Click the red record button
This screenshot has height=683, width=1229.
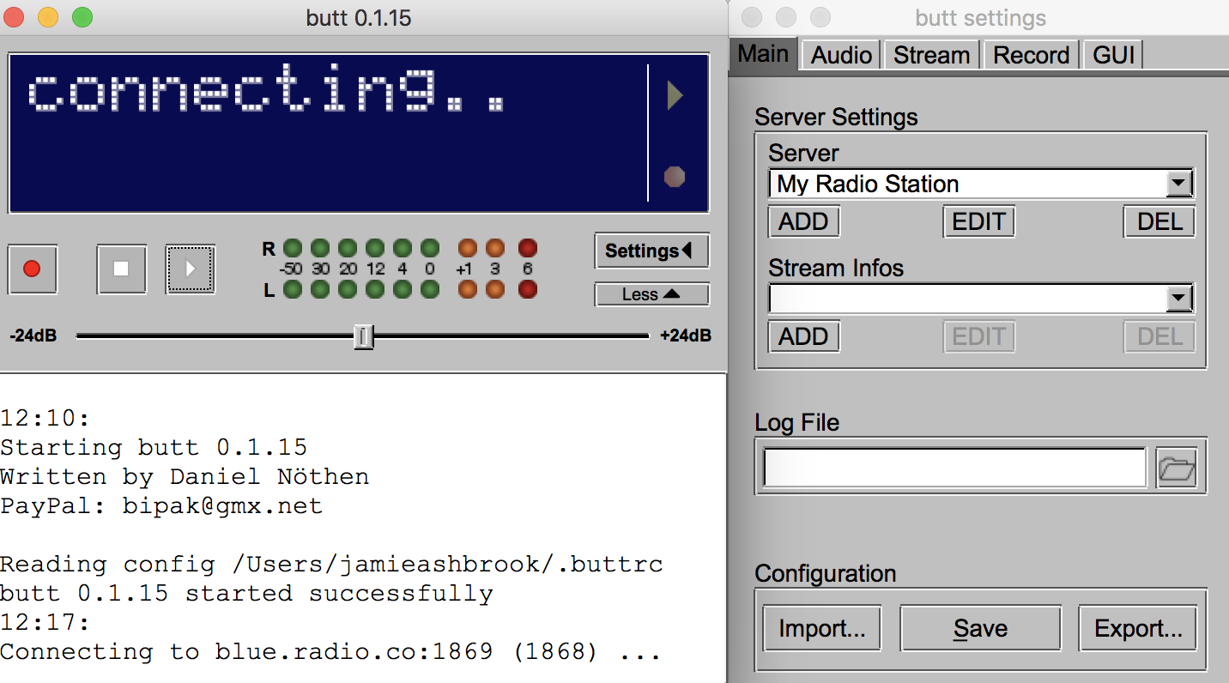(x=33, y=269)
